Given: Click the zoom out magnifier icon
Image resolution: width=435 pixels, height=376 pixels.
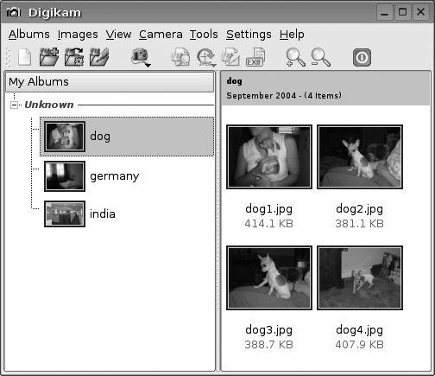Looking at the screenshot, I should (320, 57).
